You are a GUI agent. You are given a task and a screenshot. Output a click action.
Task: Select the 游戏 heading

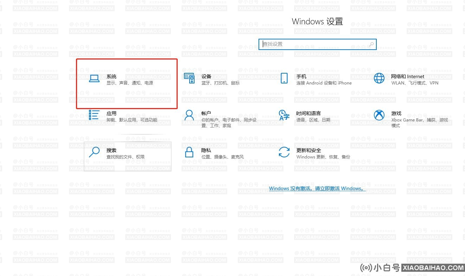(396, 113)
